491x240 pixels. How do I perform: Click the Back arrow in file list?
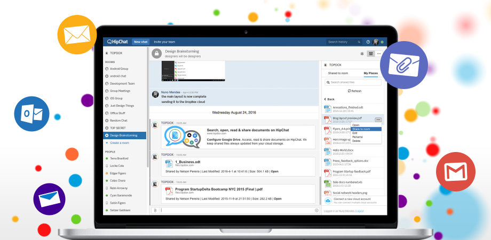tap(326, 99)
